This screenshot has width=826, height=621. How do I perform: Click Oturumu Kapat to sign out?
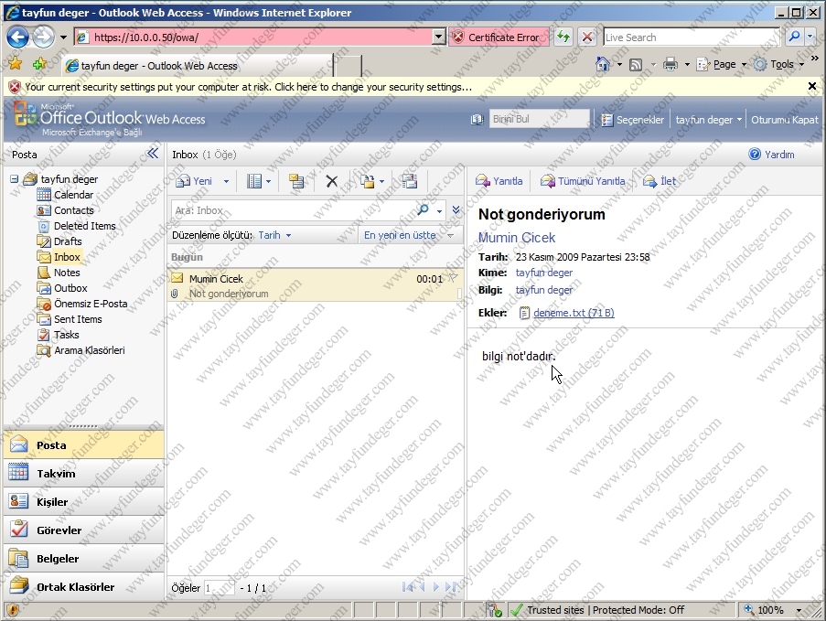785,120
